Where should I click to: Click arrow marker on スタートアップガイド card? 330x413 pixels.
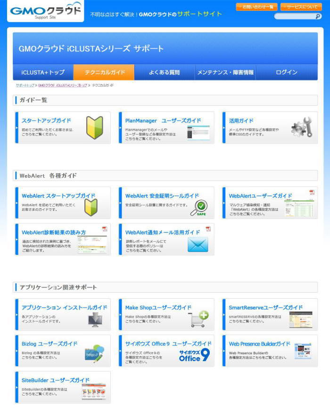[x=17, y=128]
